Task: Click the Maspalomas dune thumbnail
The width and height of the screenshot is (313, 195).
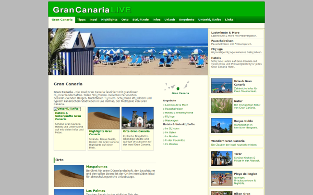Action: pos(69,176)
